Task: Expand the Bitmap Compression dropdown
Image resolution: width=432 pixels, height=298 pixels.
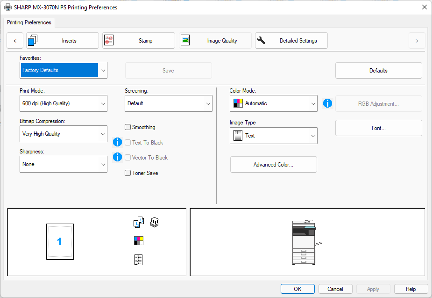Action: pyautogui.click(x=64, y=134)
